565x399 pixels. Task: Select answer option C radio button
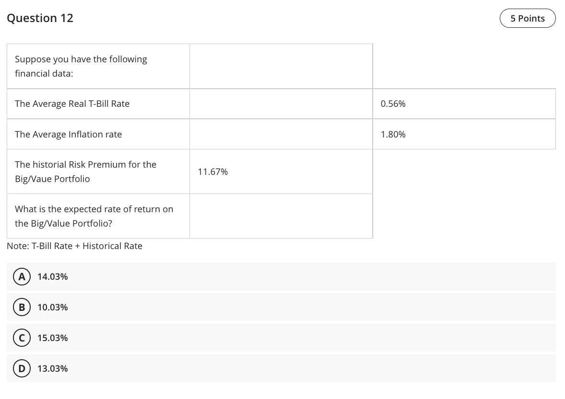21,338
